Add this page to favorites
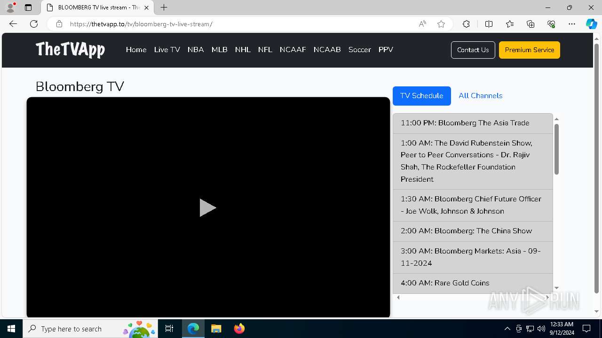The image size is (602, 338). (441, 24)
